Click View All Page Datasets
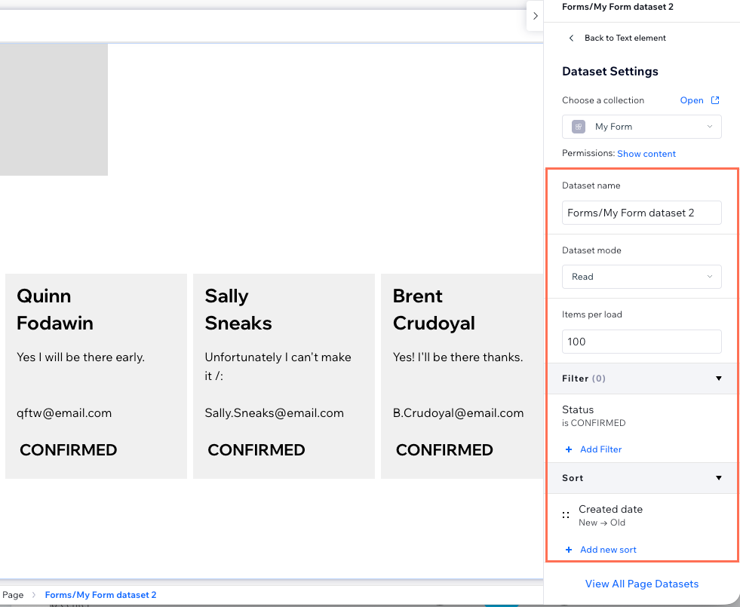This screenshot has width=740, height=607. tap(641, 584)
